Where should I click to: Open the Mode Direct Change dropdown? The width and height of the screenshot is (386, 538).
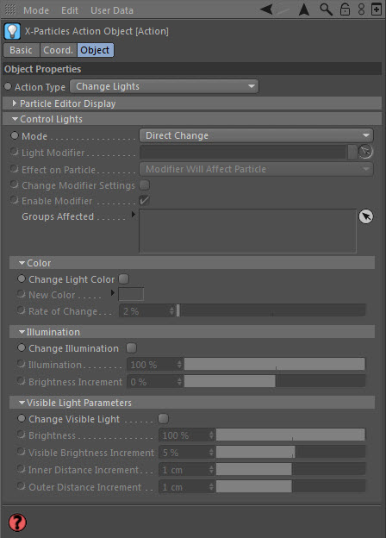pos(256,135)
